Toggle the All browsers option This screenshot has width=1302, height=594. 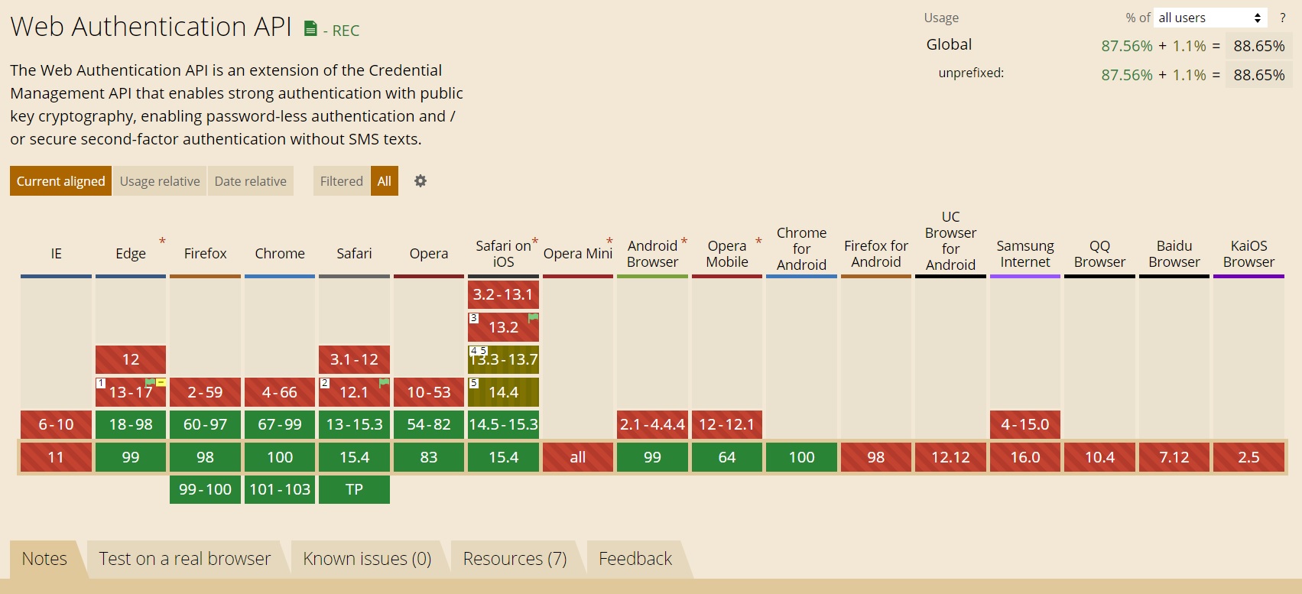[x=385, y=181]
